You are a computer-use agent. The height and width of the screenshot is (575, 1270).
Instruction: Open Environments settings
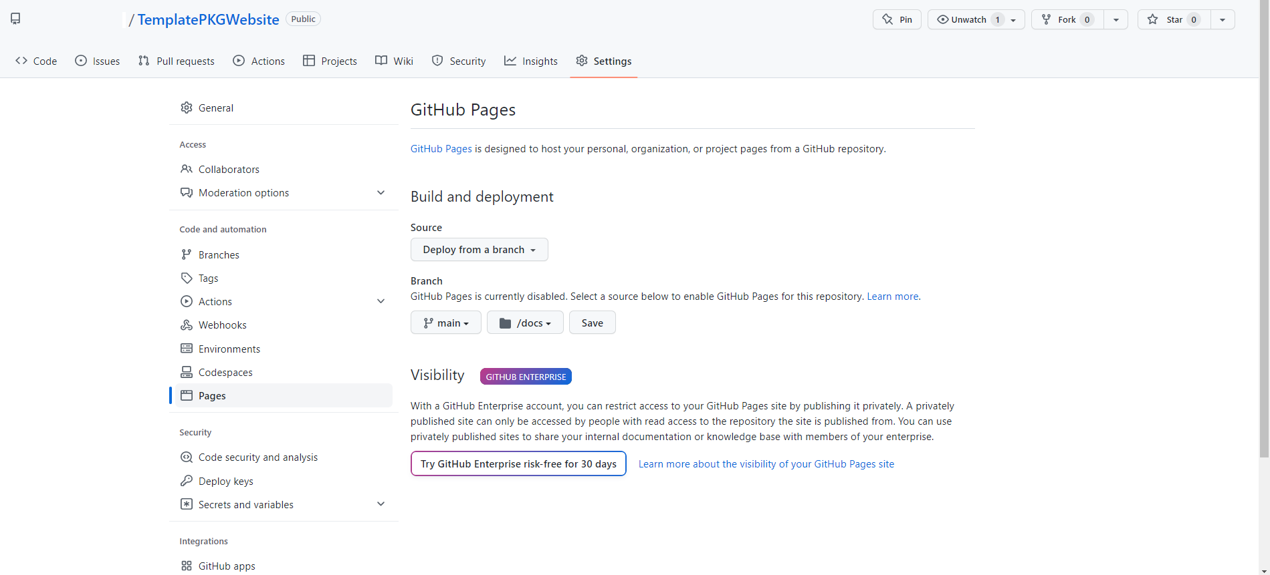[284, 349]
